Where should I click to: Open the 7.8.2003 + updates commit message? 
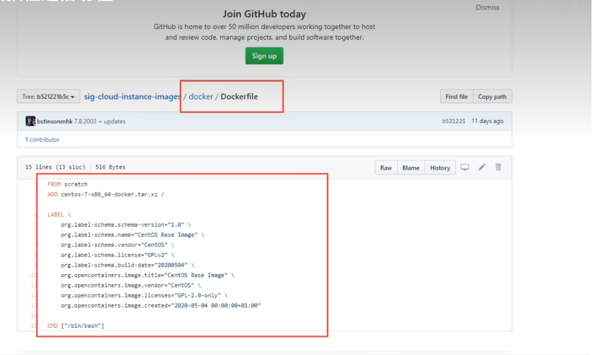[99, 121]
